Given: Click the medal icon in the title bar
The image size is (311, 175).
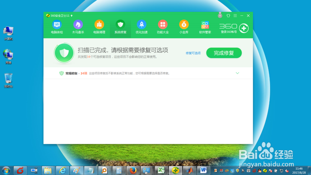Looking at the screenshot, I should 220,15.
